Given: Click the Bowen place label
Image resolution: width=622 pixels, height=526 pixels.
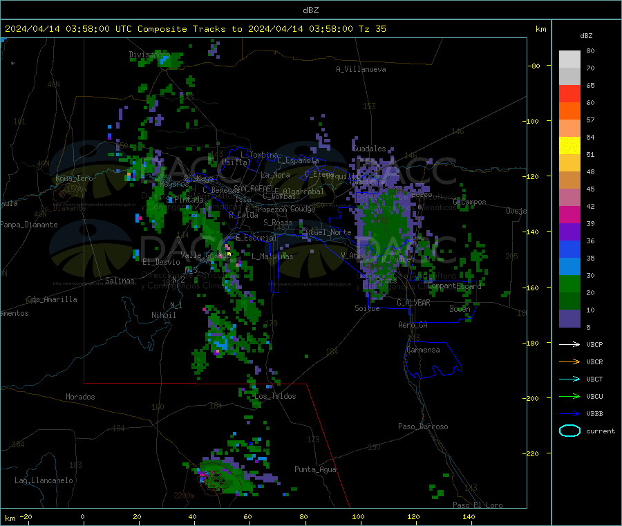Looking at the screenshot, I should pos(460,309).
